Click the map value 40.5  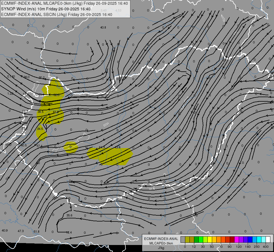tap(24, 146)
